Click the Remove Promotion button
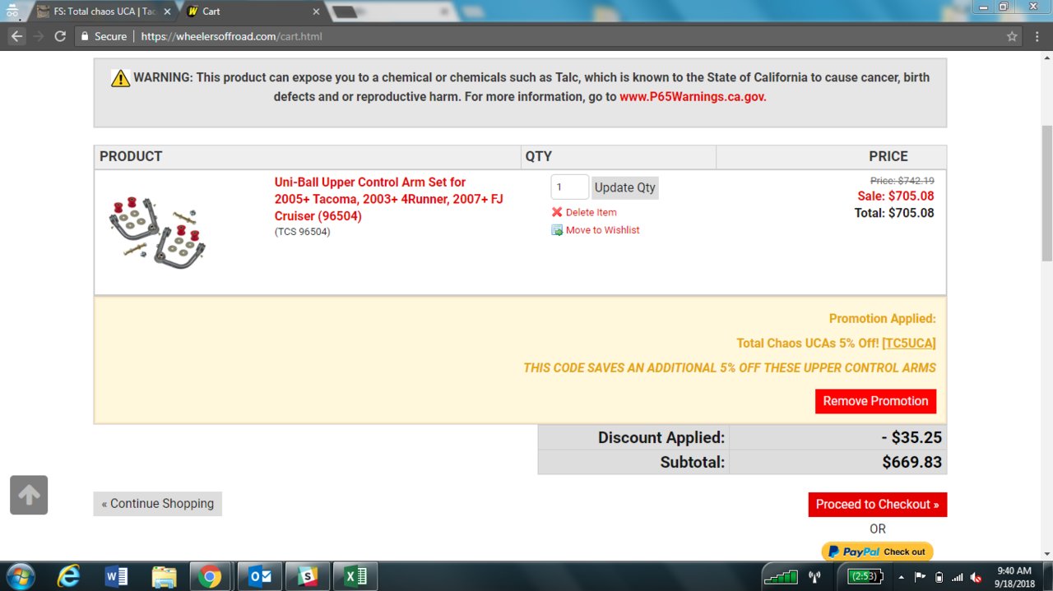The width and height of the screenshot is (1053, 591). (x=875, y=401)
